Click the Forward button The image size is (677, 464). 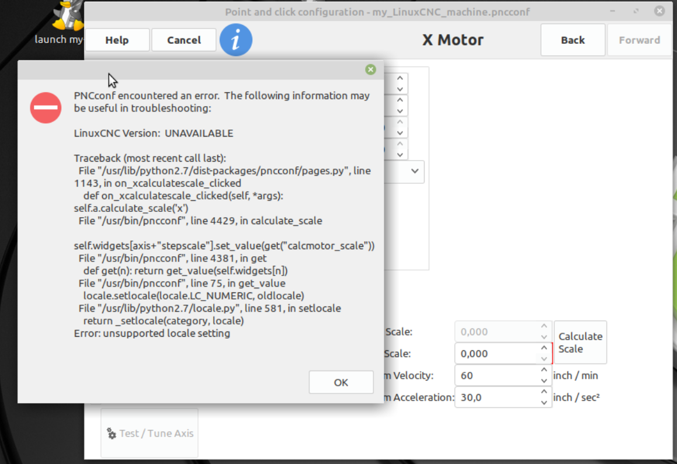640,40
